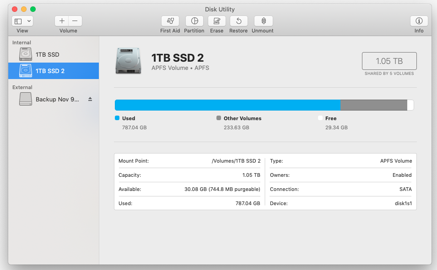Screen dimensions: 437x270
Task: Click the 29.34 GB free value
Action: (x=336, y=127)
